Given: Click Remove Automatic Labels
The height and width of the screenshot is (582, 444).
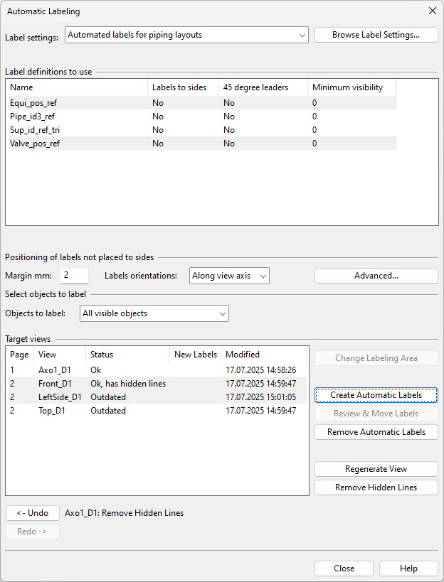Looking at the screenshot, I should 376,432.
